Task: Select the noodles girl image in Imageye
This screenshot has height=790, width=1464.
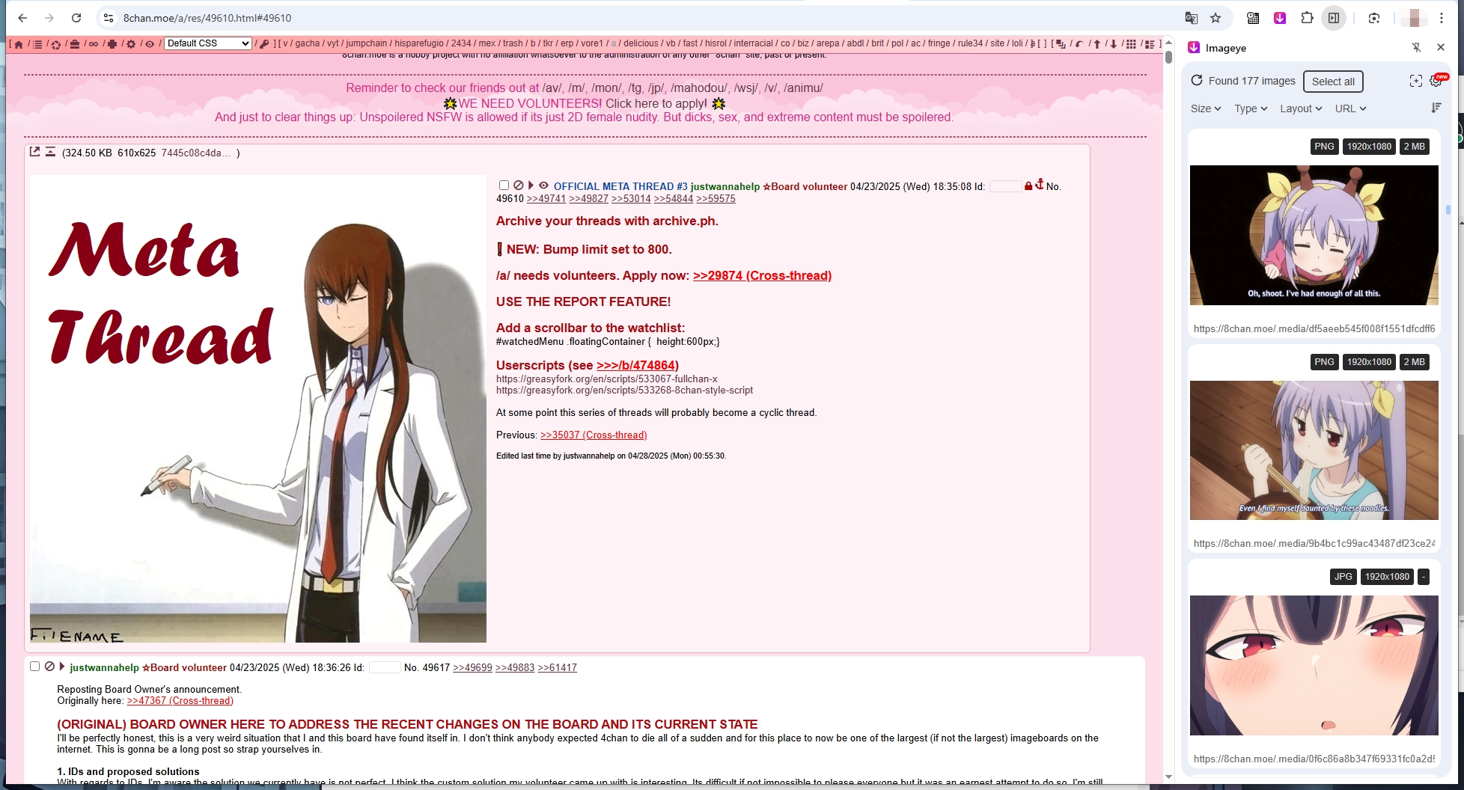Action: [x=1314, y=450]
